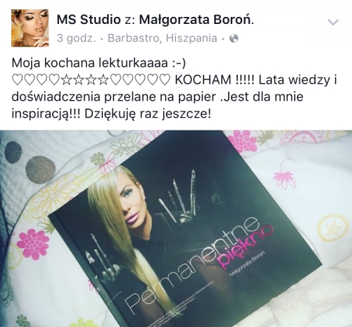This screenshot has height=327, width=352.
Task: Click the globe public-audience icon
Action: [x=234, y=38]
